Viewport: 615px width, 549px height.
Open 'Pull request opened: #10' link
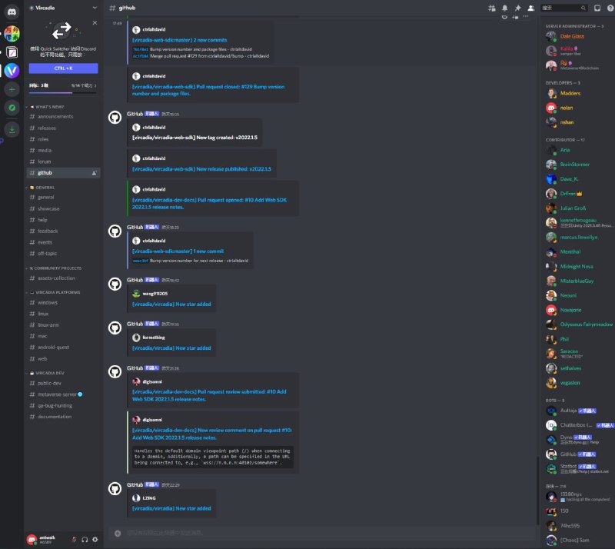pyautogui.click(x=209, y=204)
